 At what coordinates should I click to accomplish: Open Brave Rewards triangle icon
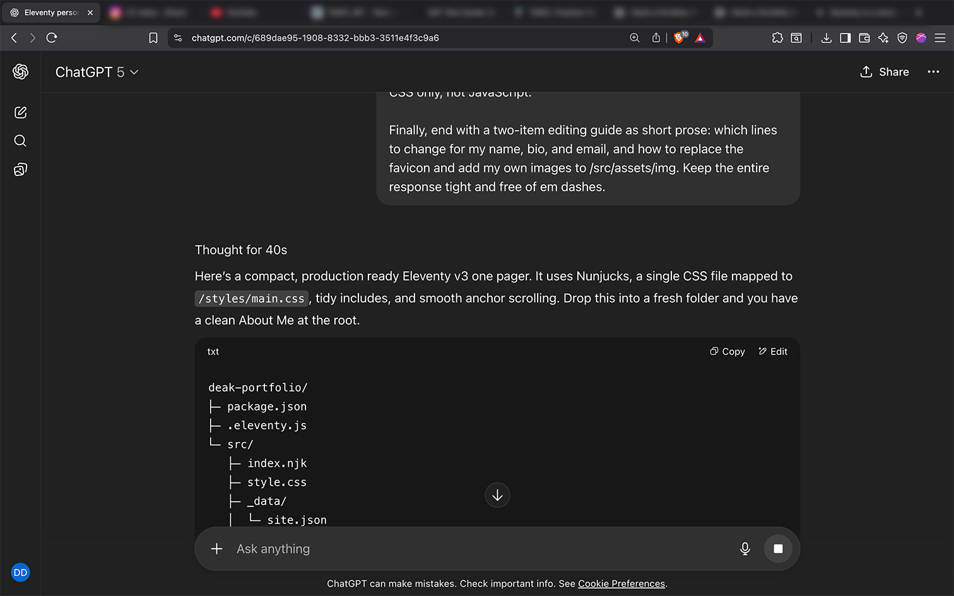click(x=700, y=38)
